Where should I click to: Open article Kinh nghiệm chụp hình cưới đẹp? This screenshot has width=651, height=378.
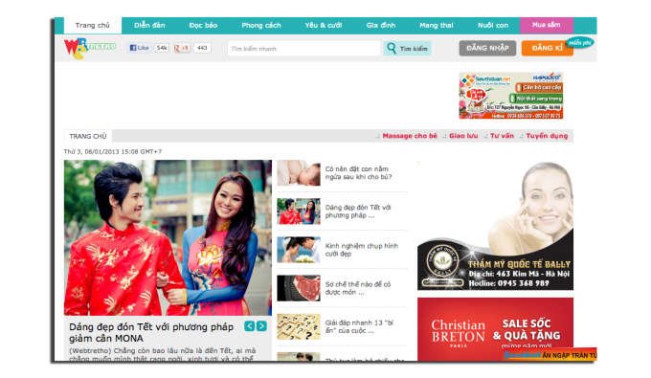362,250
